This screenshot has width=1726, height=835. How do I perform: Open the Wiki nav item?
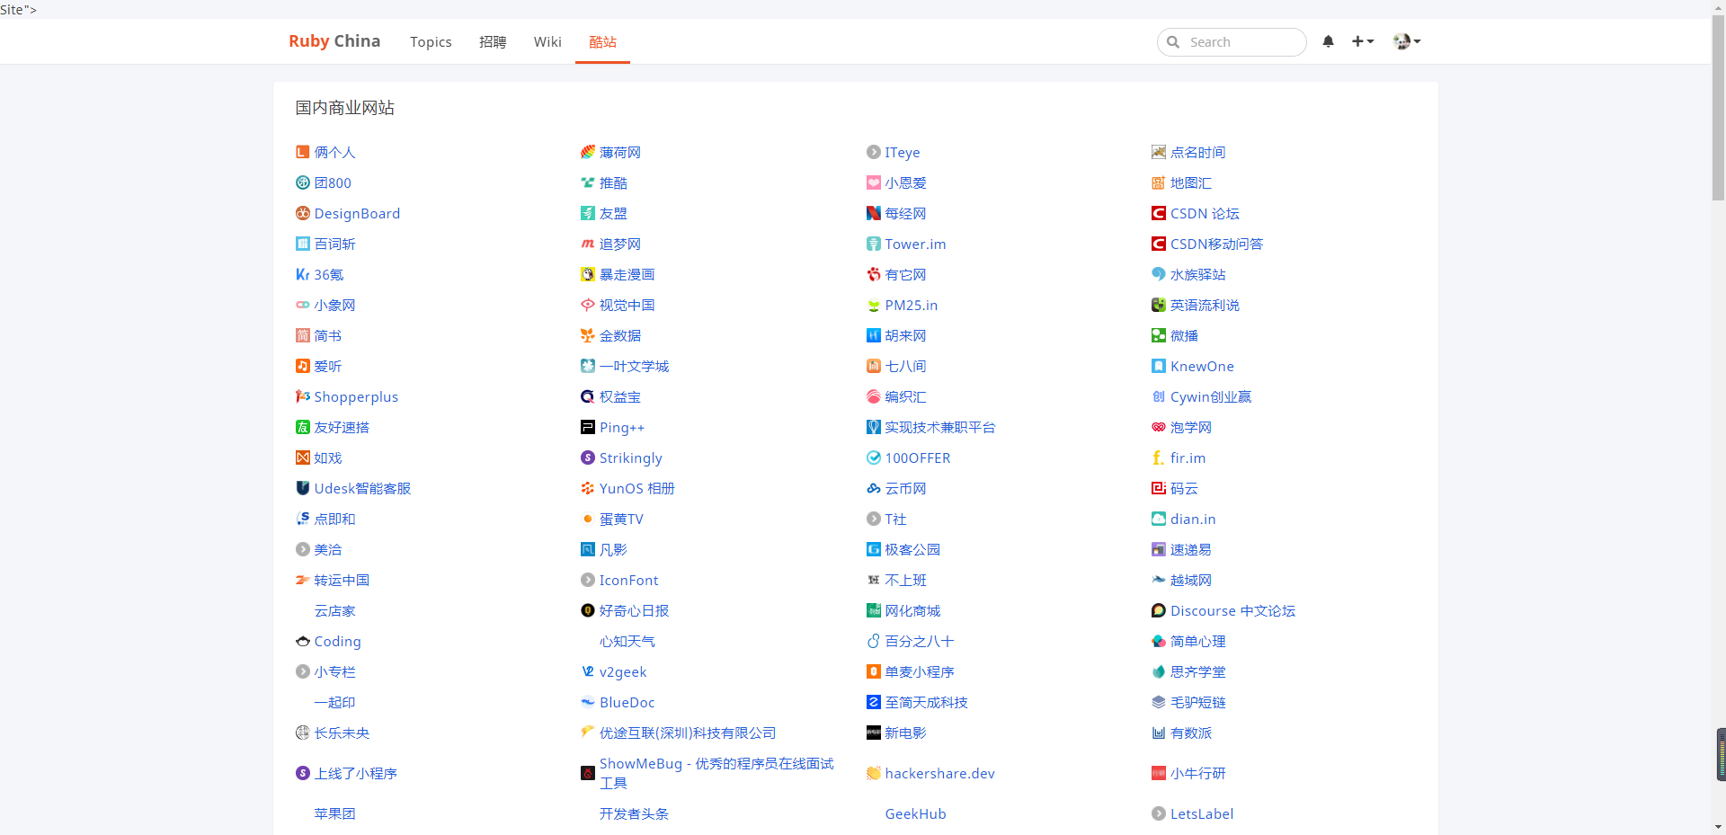click(x=547, y=42)
